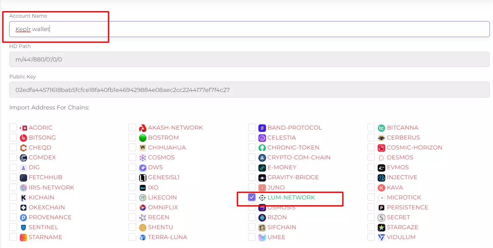
Task: Tick the SENTINEL chain checkbox
Action: coord(13,227)
